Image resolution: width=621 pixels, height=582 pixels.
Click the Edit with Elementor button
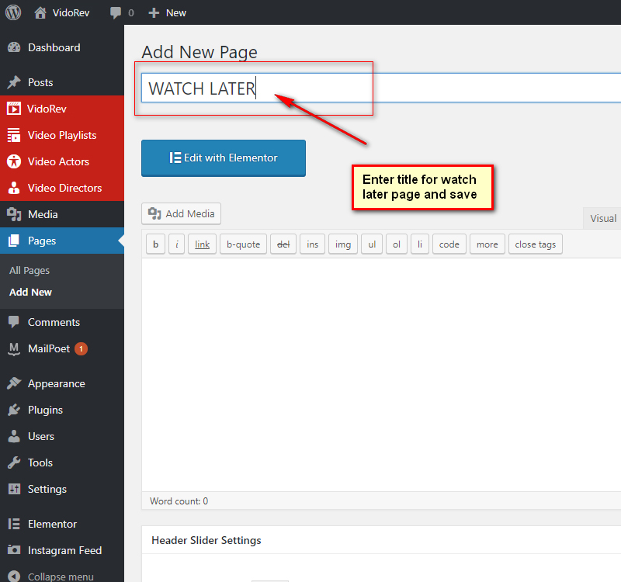224,158
